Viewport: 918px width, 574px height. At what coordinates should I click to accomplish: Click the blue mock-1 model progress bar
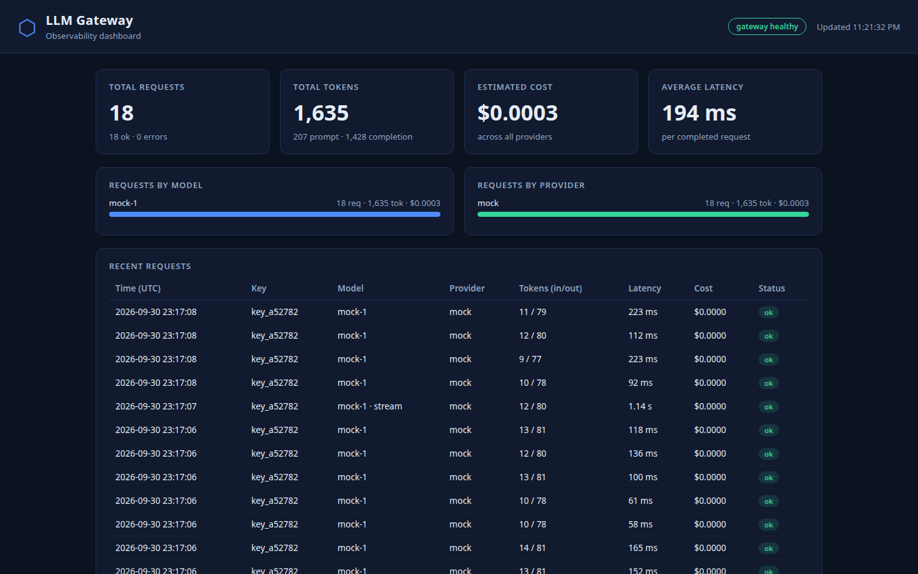[x=275, y=214]
